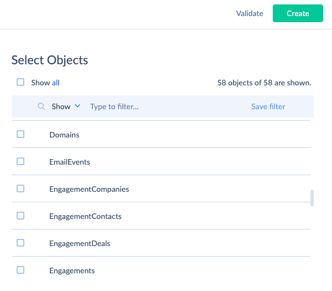Expand the Show dropdown chevron
The image size is (332, 291).
pyautogui.click(x=77, y=106)
